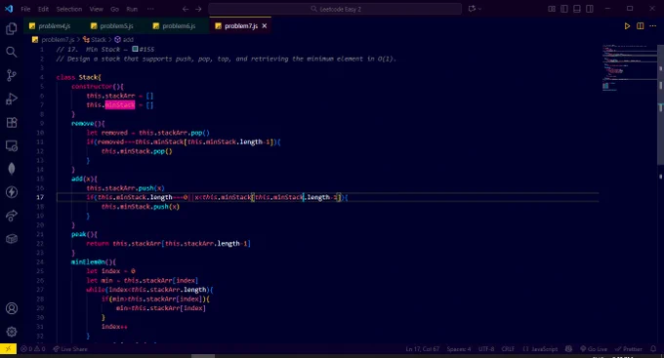Open the Edit menu
The image size is (664, 358).
click(43, 9)
